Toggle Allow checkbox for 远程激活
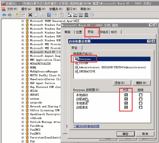Viewport: 159px width, 143px height. click(126, 107)
